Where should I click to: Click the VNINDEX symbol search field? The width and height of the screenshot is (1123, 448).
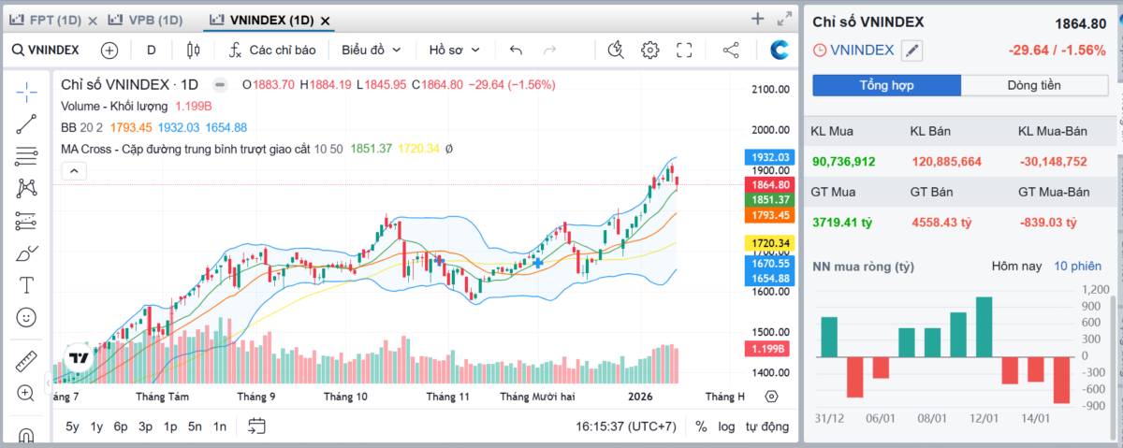[x=46, y=50]
